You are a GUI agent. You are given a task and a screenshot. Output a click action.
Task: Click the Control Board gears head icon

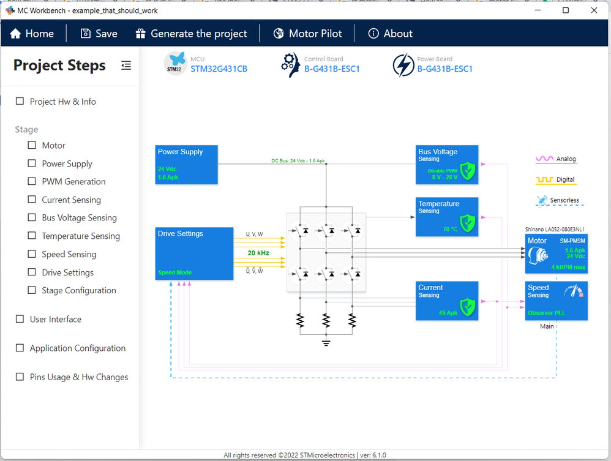point(290,65)
